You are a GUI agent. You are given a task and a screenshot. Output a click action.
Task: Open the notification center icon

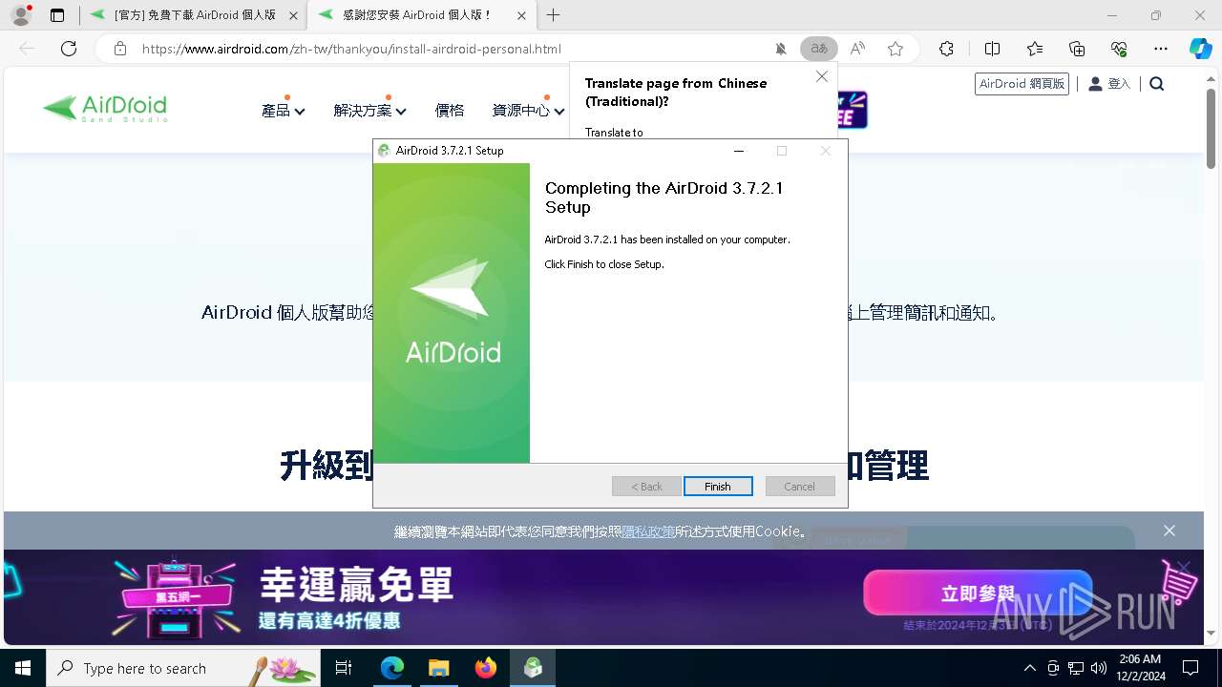pyautogui.click(x=1190, y=668)
